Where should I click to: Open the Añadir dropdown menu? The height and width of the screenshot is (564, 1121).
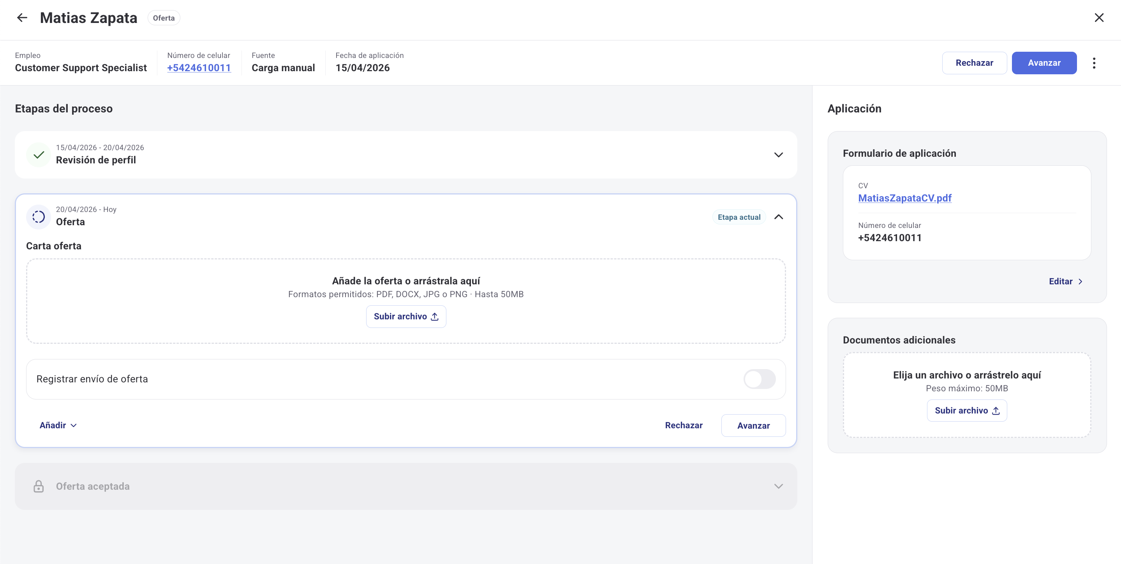click(x=57, y=425)
